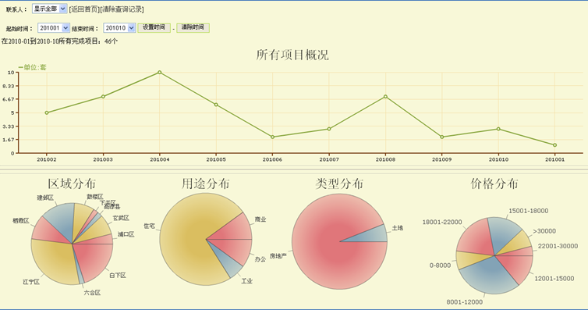The image size is (588, 310).
Task: Select the 201008 data point on the line chart
Action: pos(385,97)
